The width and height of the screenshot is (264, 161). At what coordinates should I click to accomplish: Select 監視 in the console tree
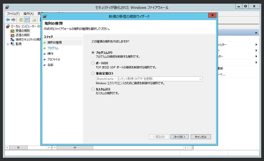point(19,44)
